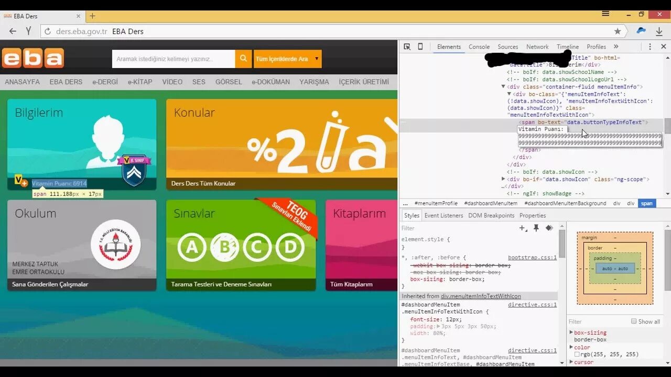Toggle device mode icon in DevTools

[420, 47]
